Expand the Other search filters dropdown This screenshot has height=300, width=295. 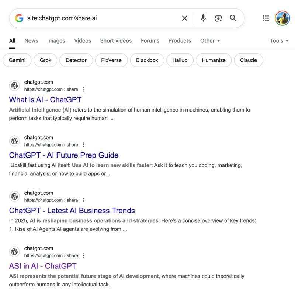[x=210, y=41]
